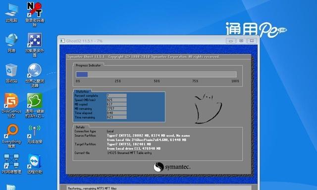Launch the 世界之窗浏览器 globe shortcut
The height and width of the screenshot is (190, 317).
pyautogui.click(x=35, y=75)
